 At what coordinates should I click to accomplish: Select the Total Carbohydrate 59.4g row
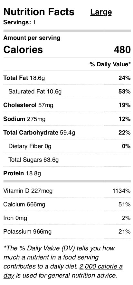(67, 133)
